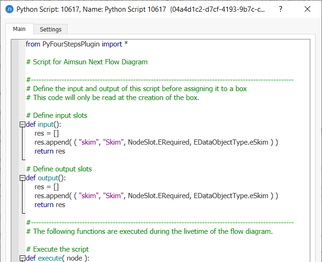Click the 'def execute( node ):' line text
The width and height of the screenshot is (322, 262).
click(58, 258)
